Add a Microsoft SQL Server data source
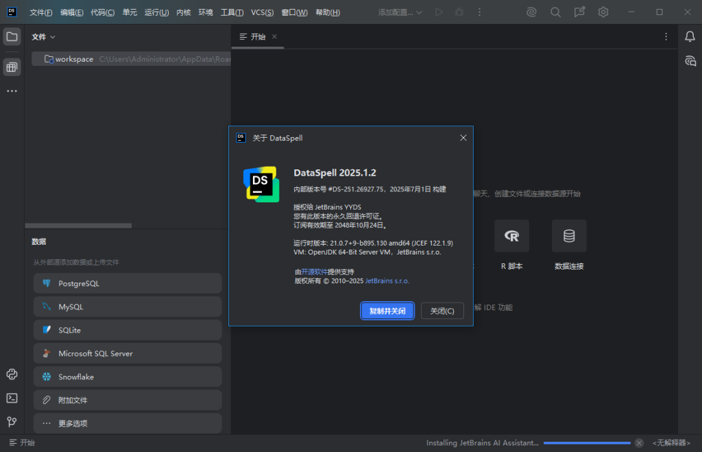 coord(128,353)
